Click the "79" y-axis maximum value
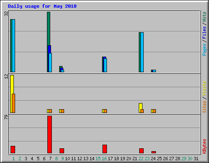 pos(6,117)
